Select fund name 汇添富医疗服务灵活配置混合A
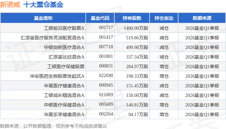 52,38
